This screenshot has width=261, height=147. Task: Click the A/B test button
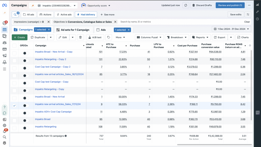click(95, 37)
